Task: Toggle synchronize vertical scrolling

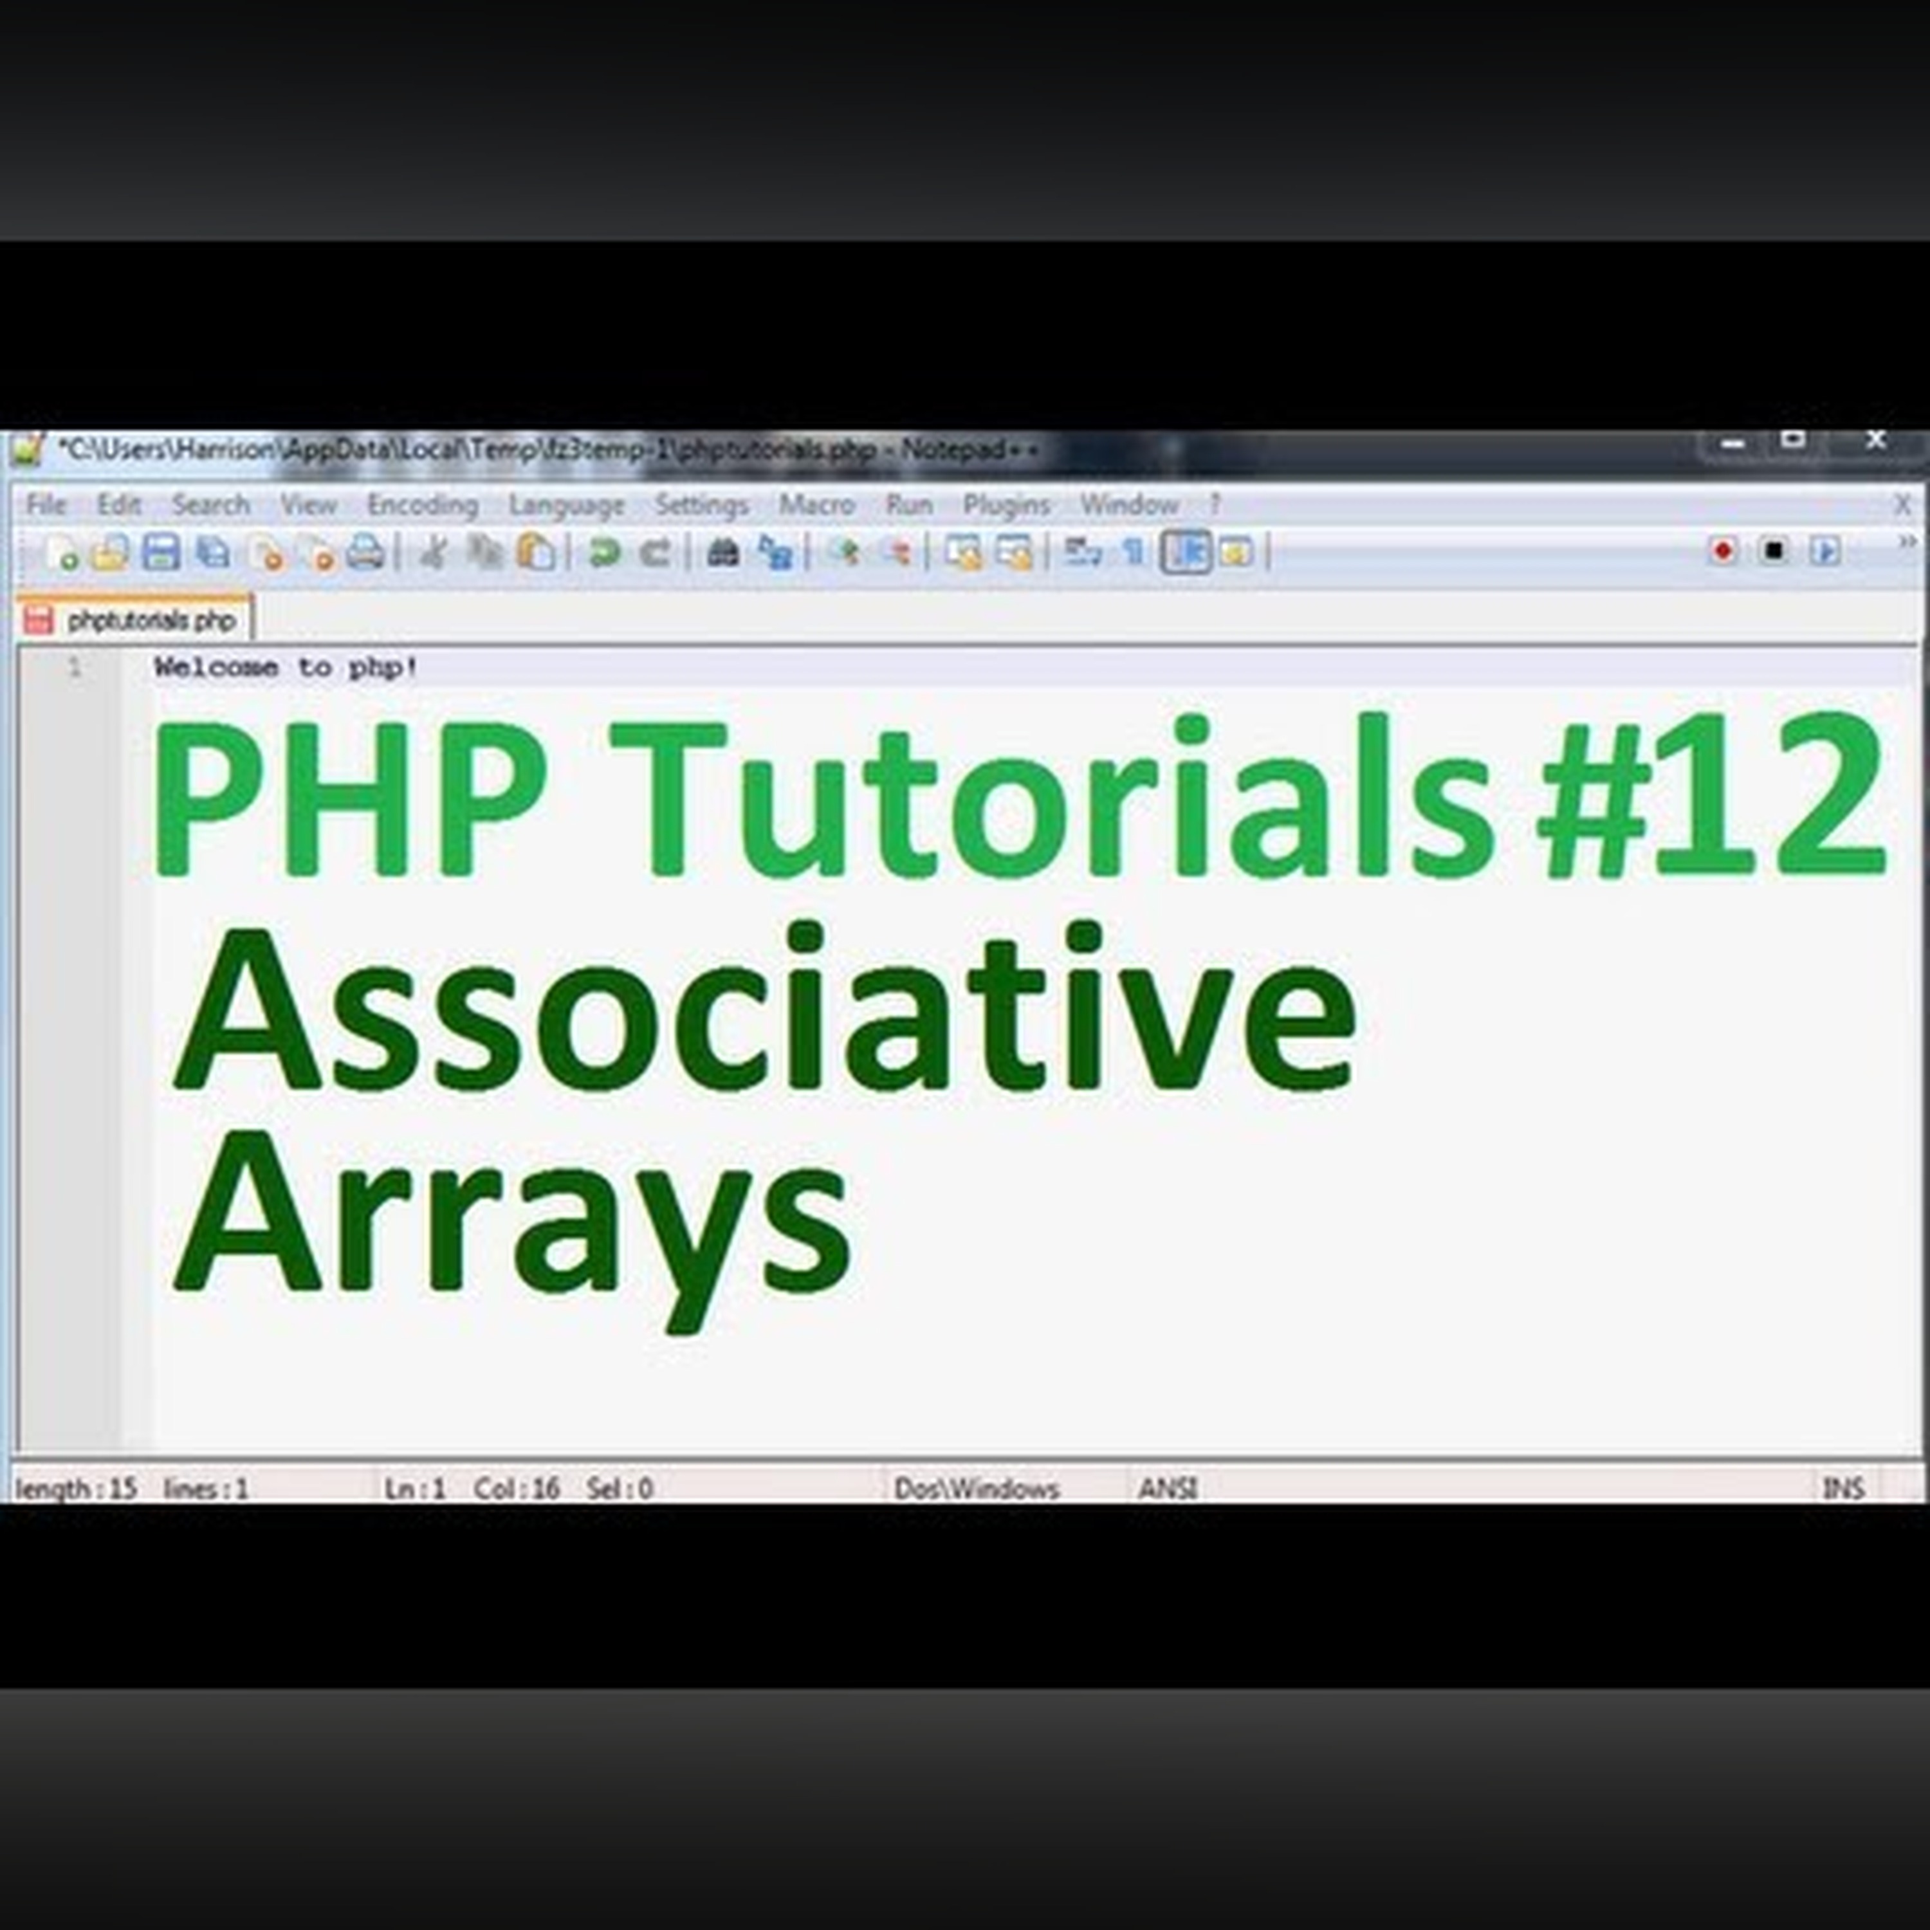Action: 964,553
